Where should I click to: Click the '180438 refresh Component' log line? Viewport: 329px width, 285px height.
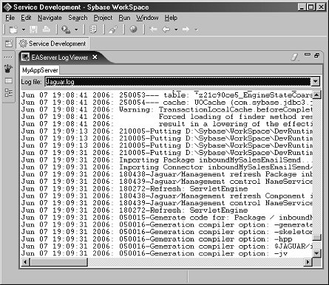pos(167,196)
